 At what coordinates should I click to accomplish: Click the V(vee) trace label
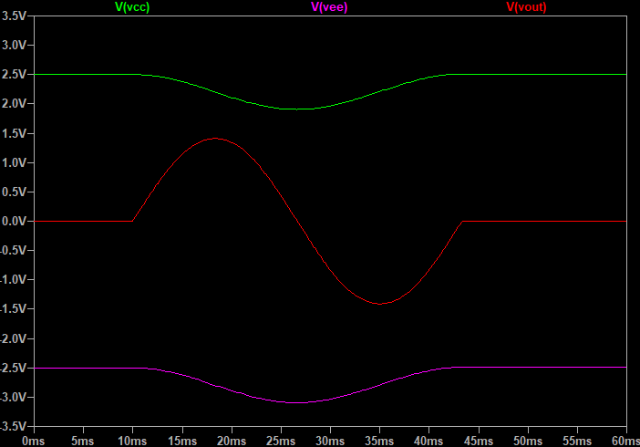coord(329,7)
